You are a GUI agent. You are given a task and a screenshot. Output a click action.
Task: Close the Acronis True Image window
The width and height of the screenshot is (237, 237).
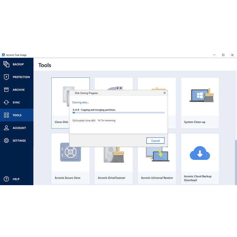pyautogui.click(x=232, y=55)
